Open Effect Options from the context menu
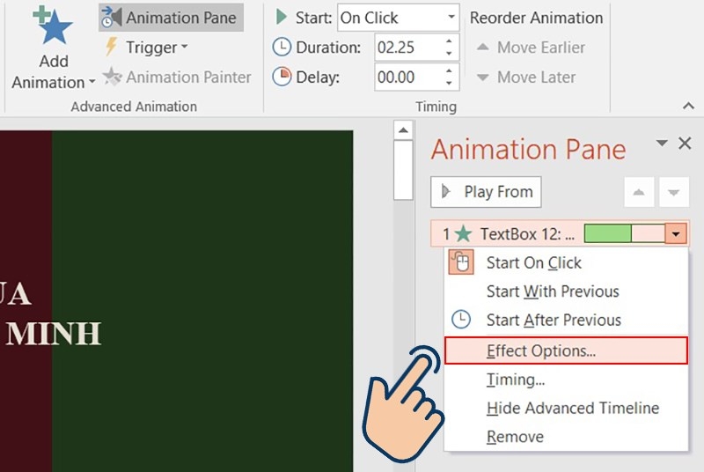 [x=566, y=350]
